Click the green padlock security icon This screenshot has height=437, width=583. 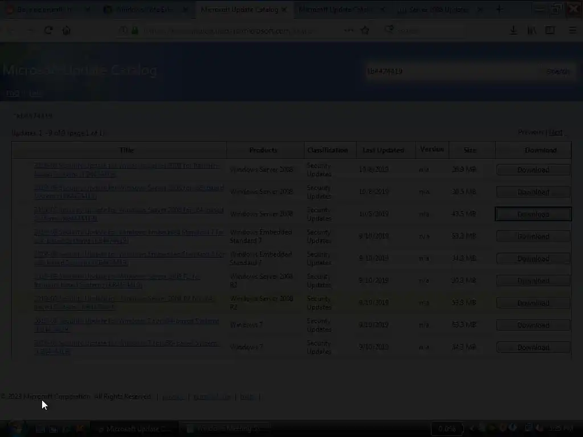pos(135,31)
